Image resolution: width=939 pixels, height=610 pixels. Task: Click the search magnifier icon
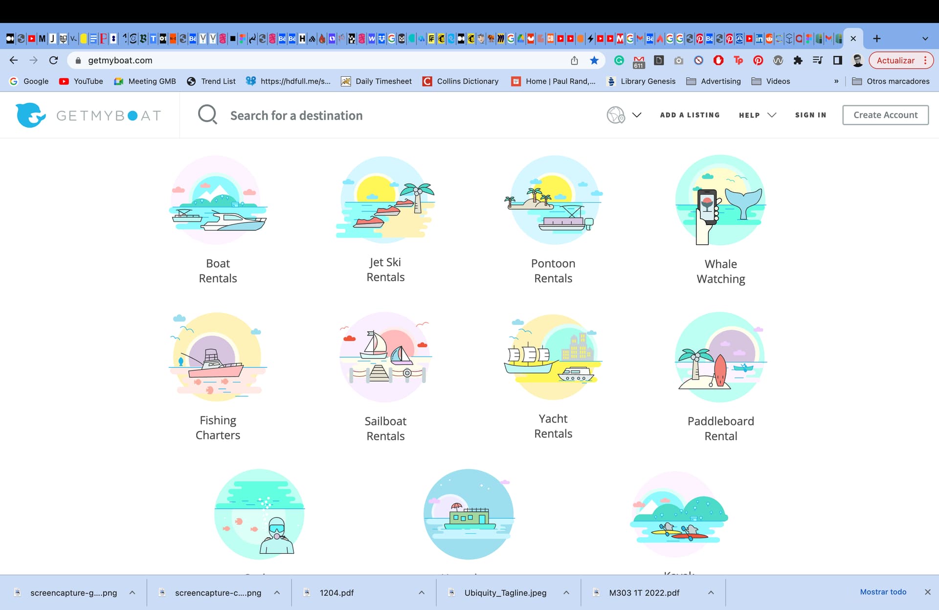point(207,115)
